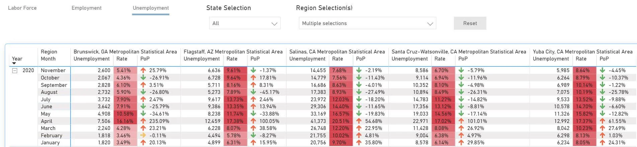
Task: Click the down arrow beside Santa Cruz -5.79%
Action: tap(461, 70)
